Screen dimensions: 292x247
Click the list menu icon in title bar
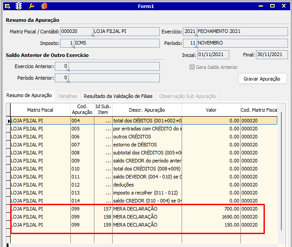tap(7, 6)
